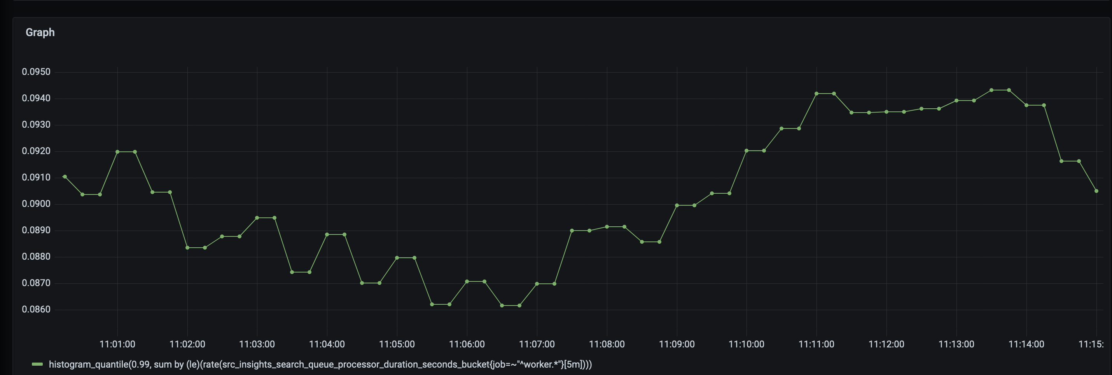Click the 0.0940 y-axis label

(36, 98)
